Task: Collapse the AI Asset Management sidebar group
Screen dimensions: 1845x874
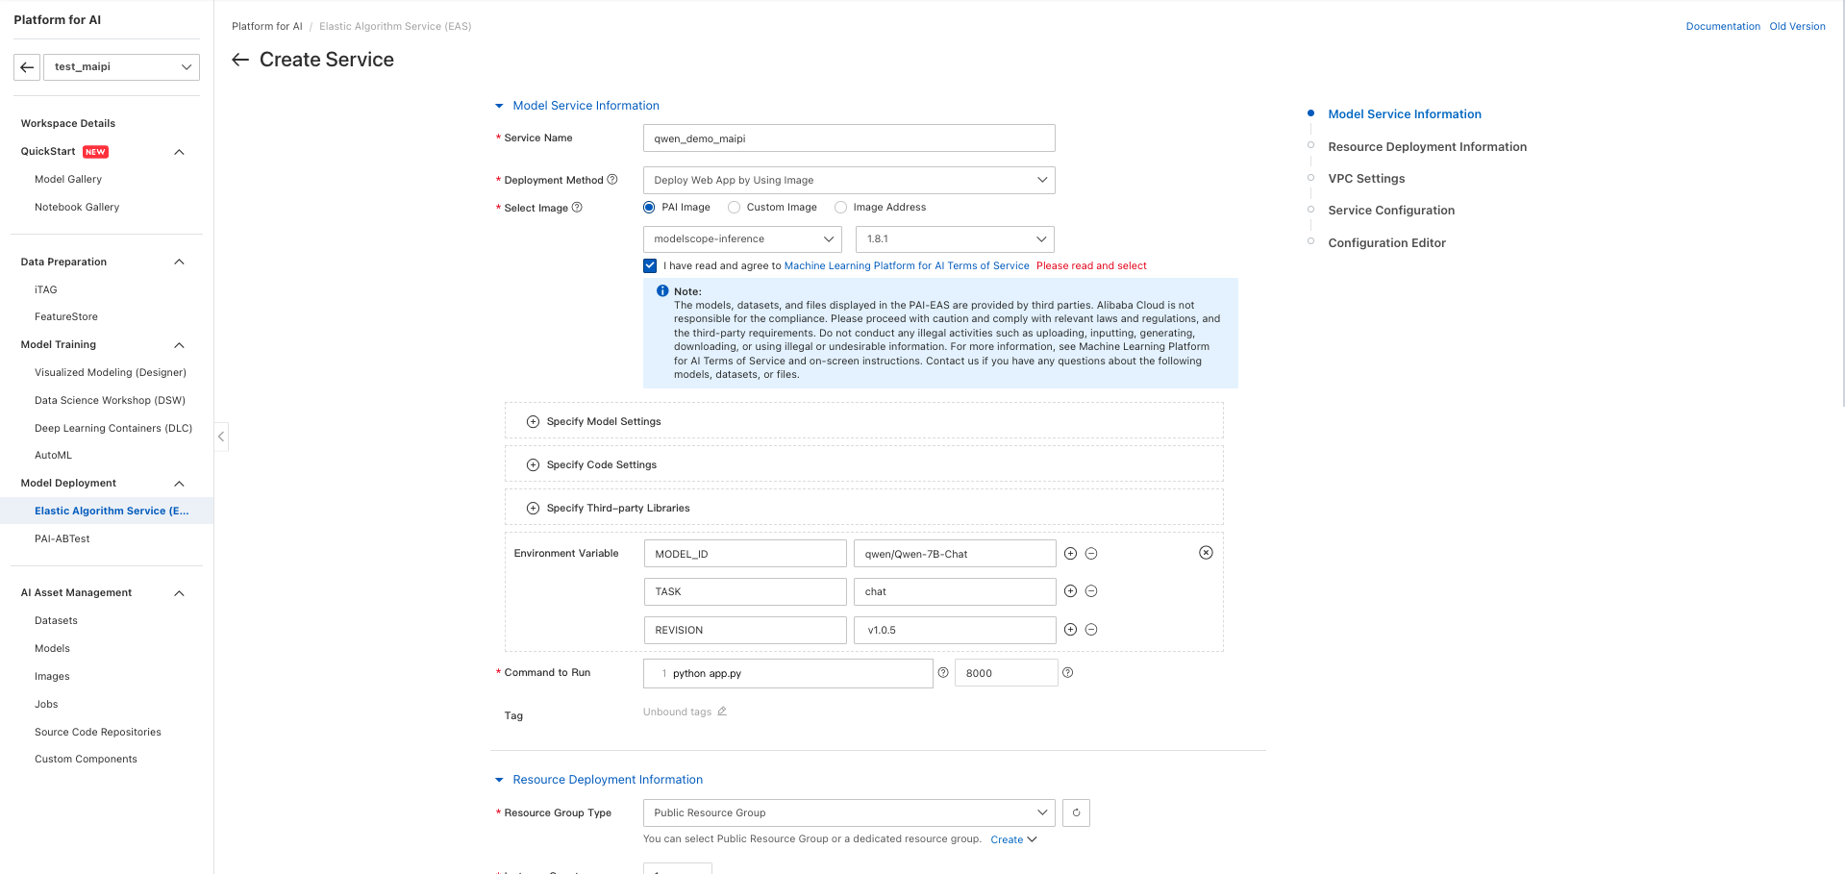Action: (179, 593)
